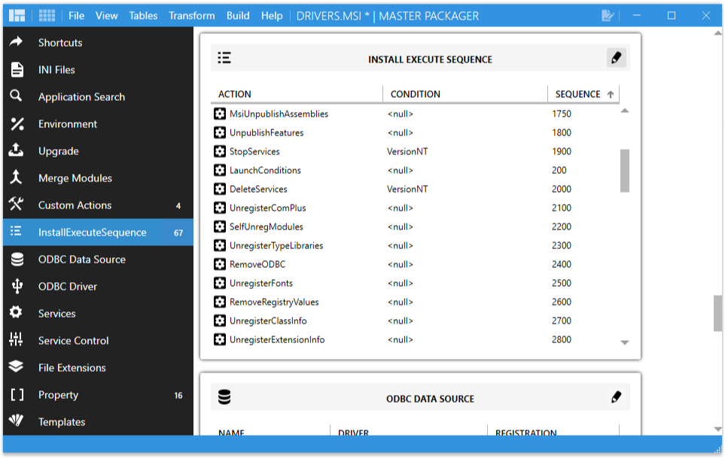Edit Install Execute Sequence with pencil icon
This screenshot has width=725, height=459.
[x=617, y=58]
